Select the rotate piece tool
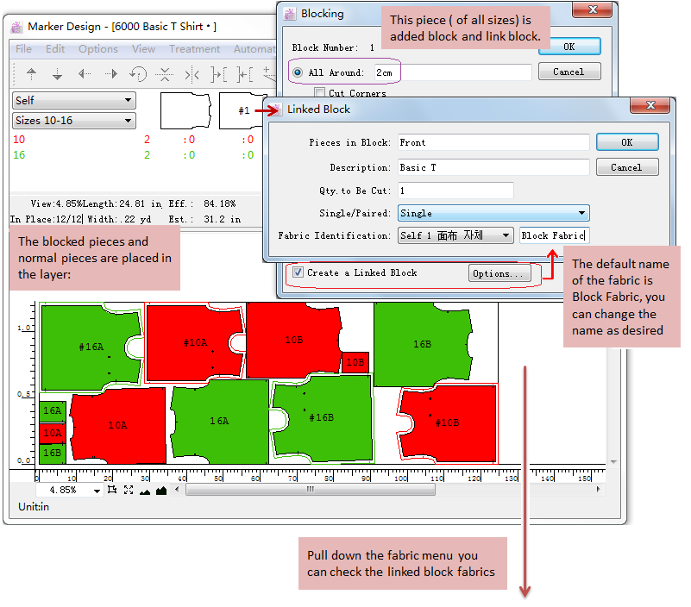691x607 pixels. click(138, 74)
